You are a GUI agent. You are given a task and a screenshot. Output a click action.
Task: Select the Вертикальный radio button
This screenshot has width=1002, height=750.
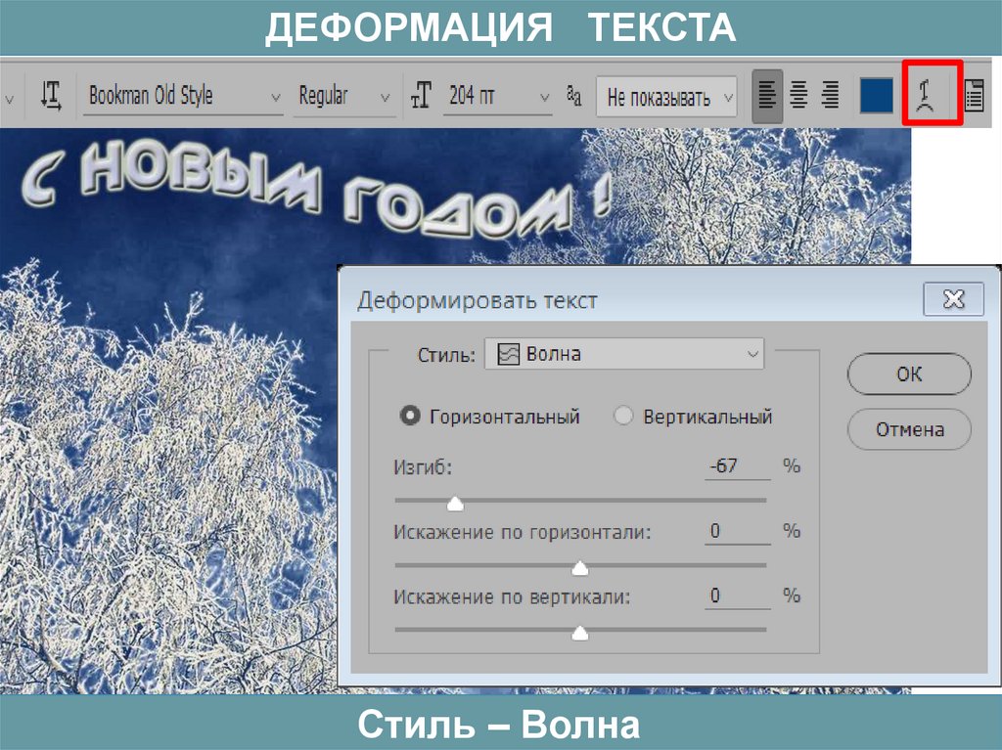click(623, 416)
